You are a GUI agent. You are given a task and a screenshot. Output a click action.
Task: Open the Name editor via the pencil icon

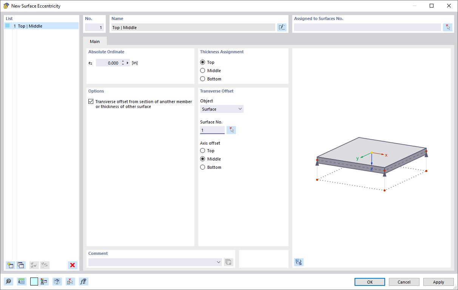tap(282, 27)
